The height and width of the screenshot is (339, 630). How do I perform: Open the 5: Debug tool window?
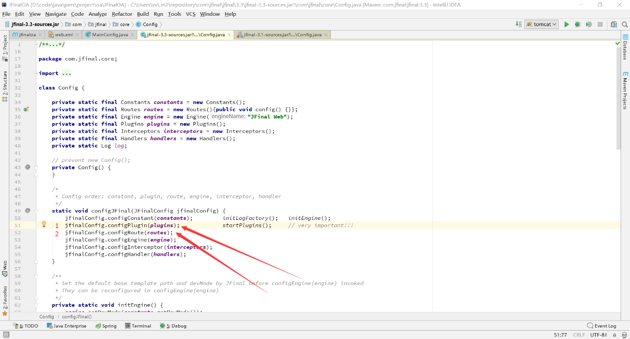click(x=173, y=326)
